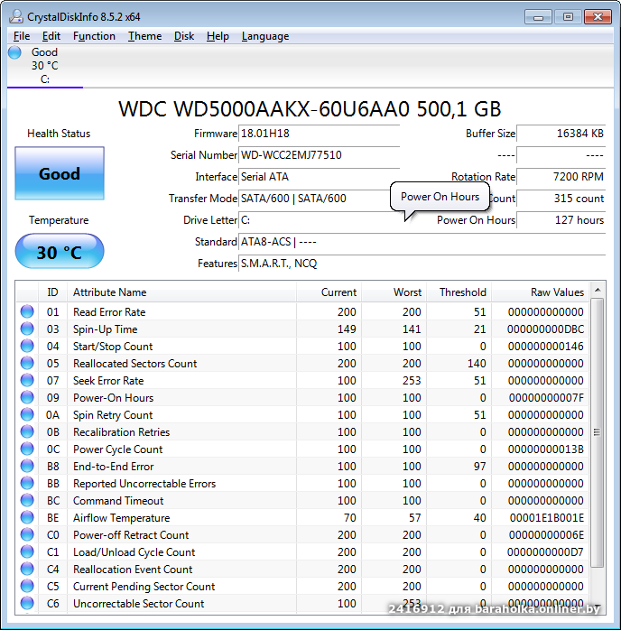Click the Power On Hours value 127 hours
The image size is (621, 630).
pyautogui.click(x=561, y=220)
